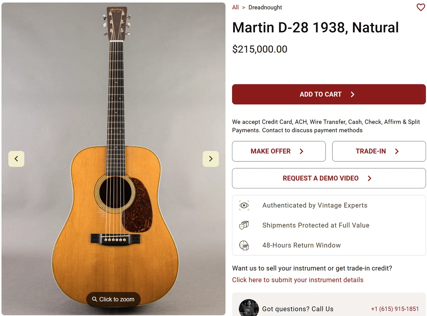Screen dimensions: 427x316
Task: Click the chevron on Request a Demo Video
Action: coord(369,178)
